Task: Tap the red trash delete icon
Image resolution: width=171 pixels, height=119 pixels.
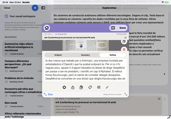Action: pyautogui.click(x=124, y=49)
